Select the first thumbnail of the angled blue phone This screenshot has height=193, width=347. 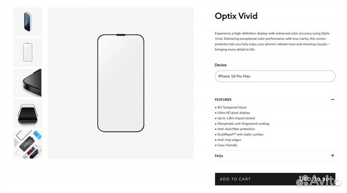[27, 22]
